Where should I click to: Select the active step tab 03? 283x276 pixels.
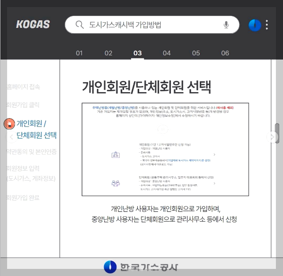tap(138, 53)
